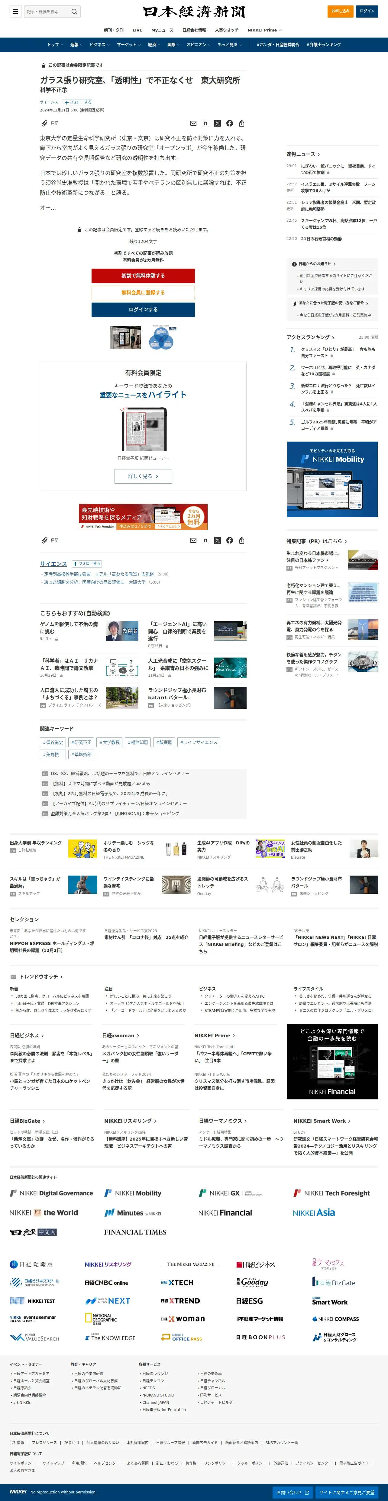Screen dimensions: 388x1501
Task: Select the #研究不正 keyword tag
Action: (81, 742)
